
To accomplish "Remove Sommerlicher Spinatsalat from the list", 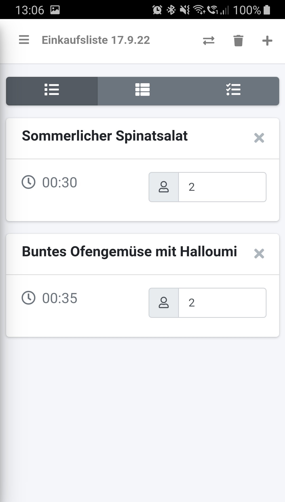I will (x=259, y=138).
